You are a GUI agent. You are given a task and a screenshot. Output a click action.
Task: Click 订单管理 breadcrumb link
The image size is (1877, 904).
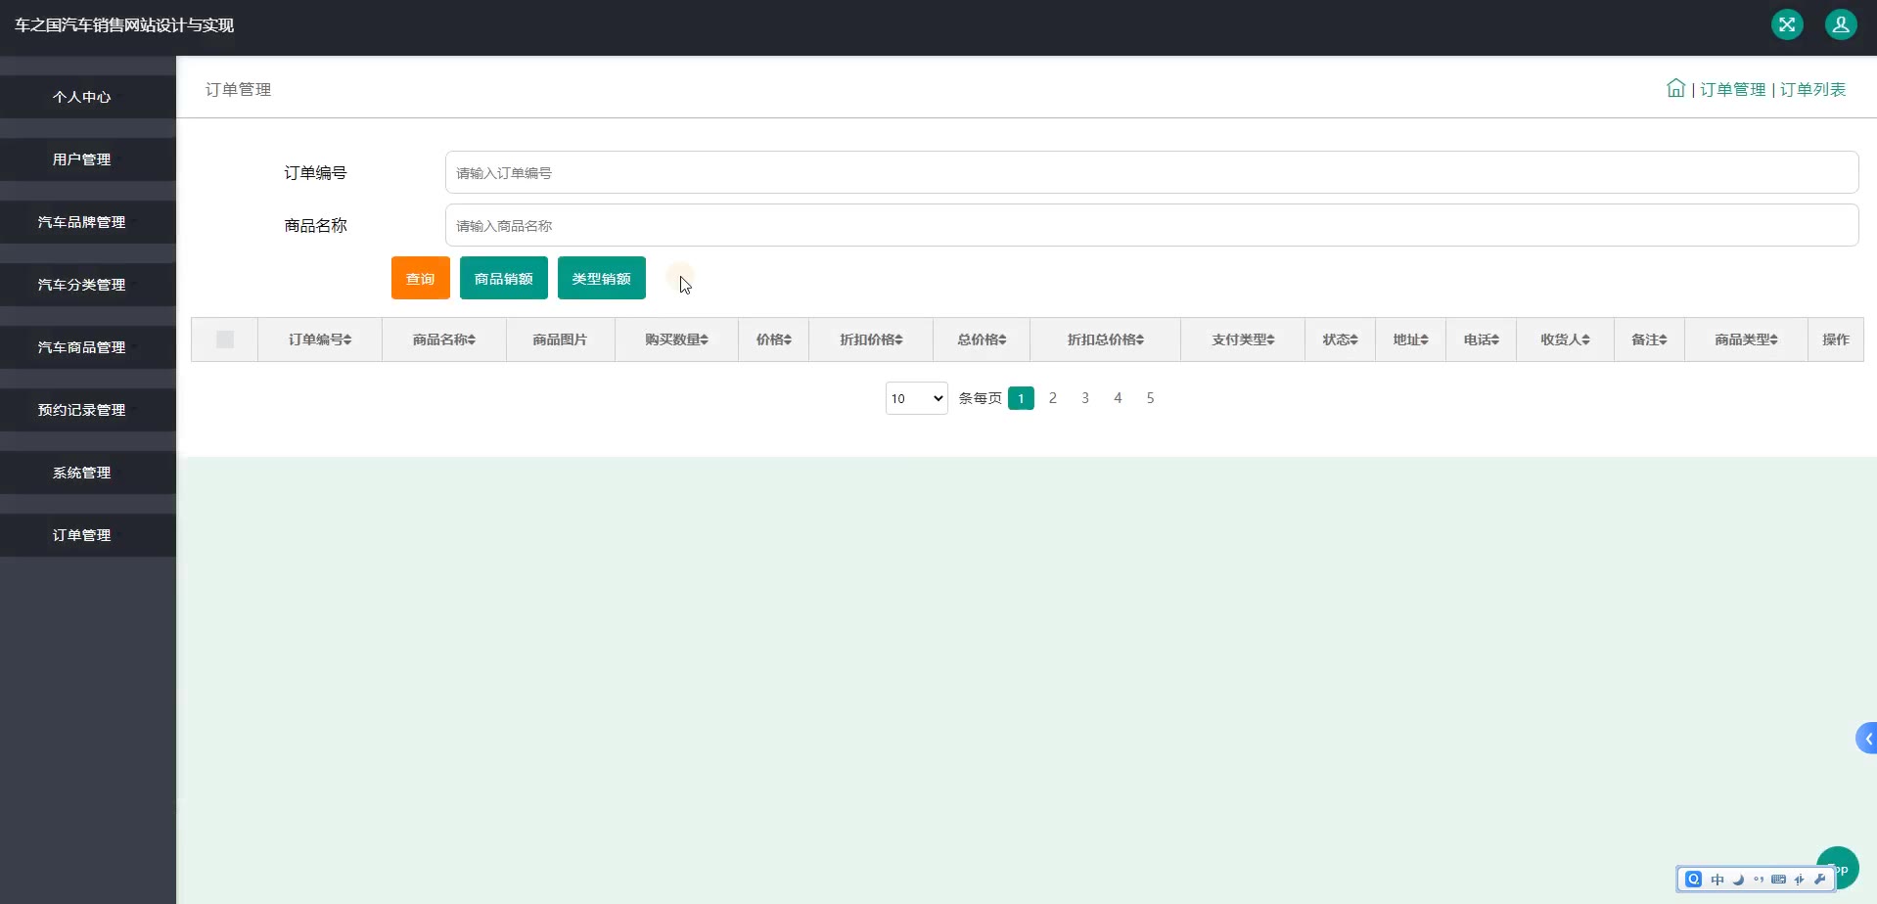pos(1733,89)
